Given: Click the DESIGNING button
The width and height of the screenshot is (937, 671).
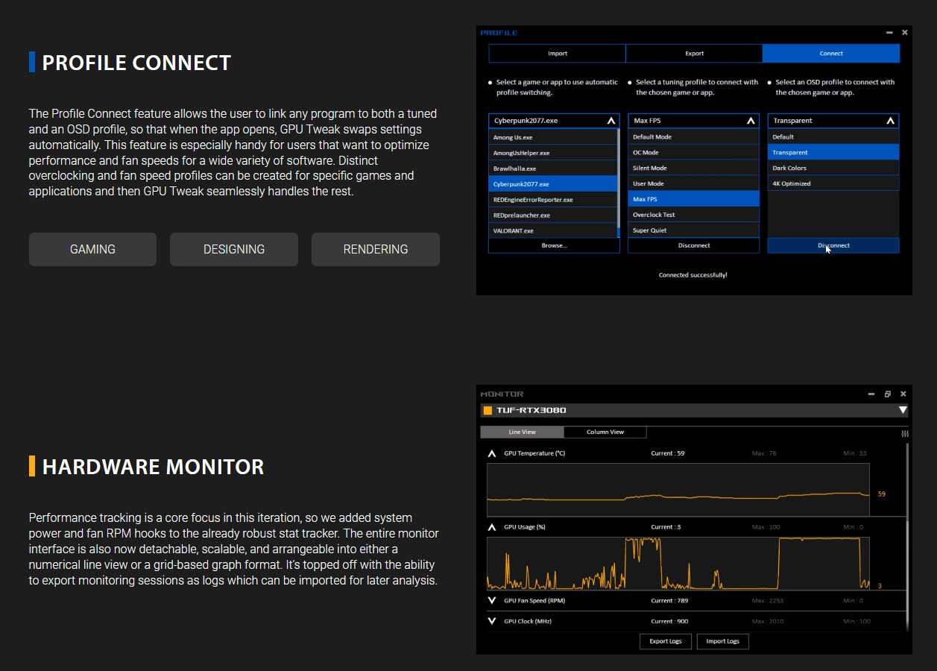Looking at the screenshot, I should click(234, 249).
